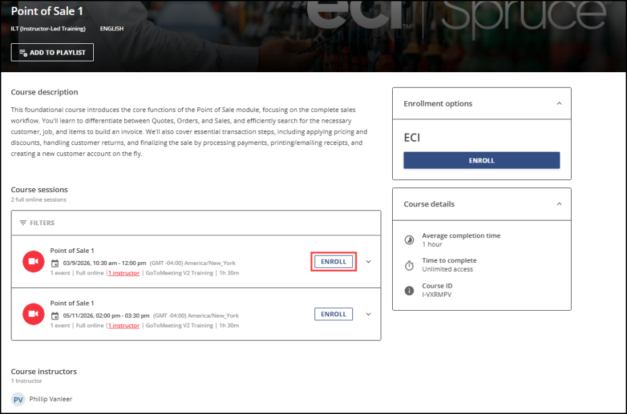Collapse the Enrollment options panel
This screenshot has height=414, width=627.
(559, 104)
